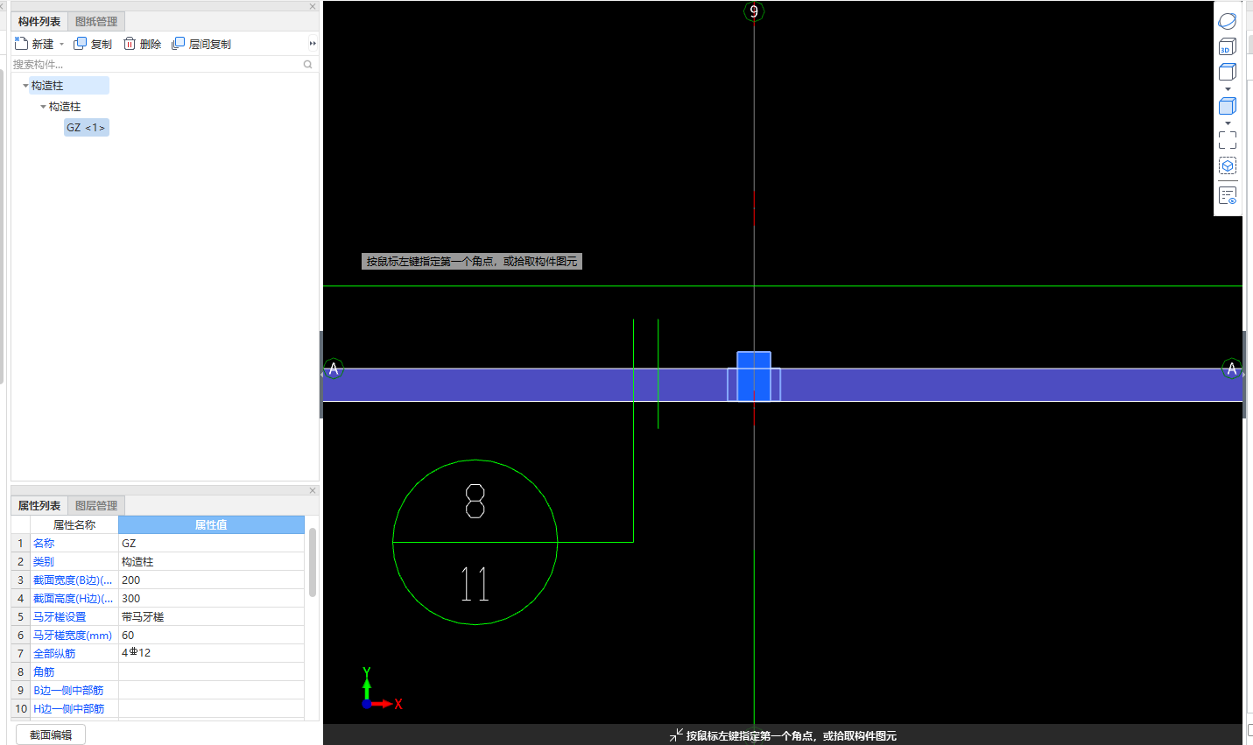The height and width of the screenshot is (745, 1253).
Task: Expand the component toolbar overflow arrows
Action: [313, 44]
